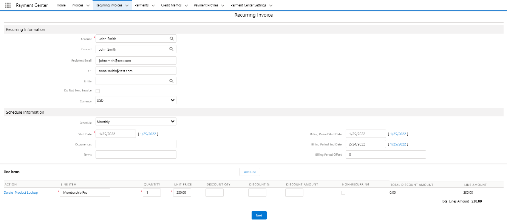Click the Contact lookup search icon
The image size is (507, 221).
click(172, 49)
